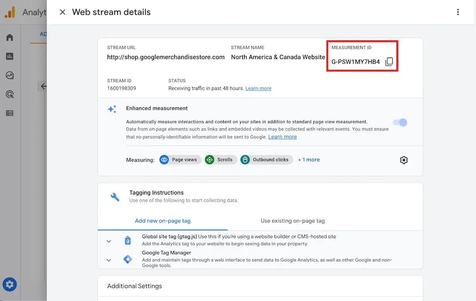Image resolution: width=476 pixels, height=301 pixels.
Task: Click the Outbound clicks mouse icon
Action: pyautogui.click(x=245, y=160)
